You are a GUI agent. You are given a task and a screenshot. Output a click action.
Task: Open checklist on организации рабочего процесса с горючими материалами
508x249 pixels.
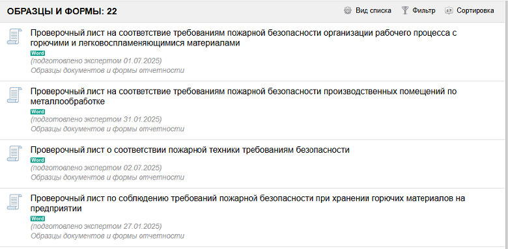244,38
